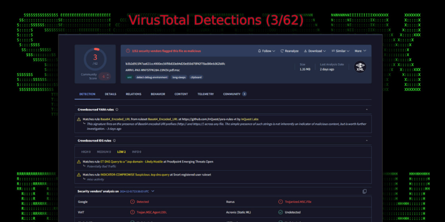Switch to the Relations tab
Screen dimensions: 445x222
(133, 94)
